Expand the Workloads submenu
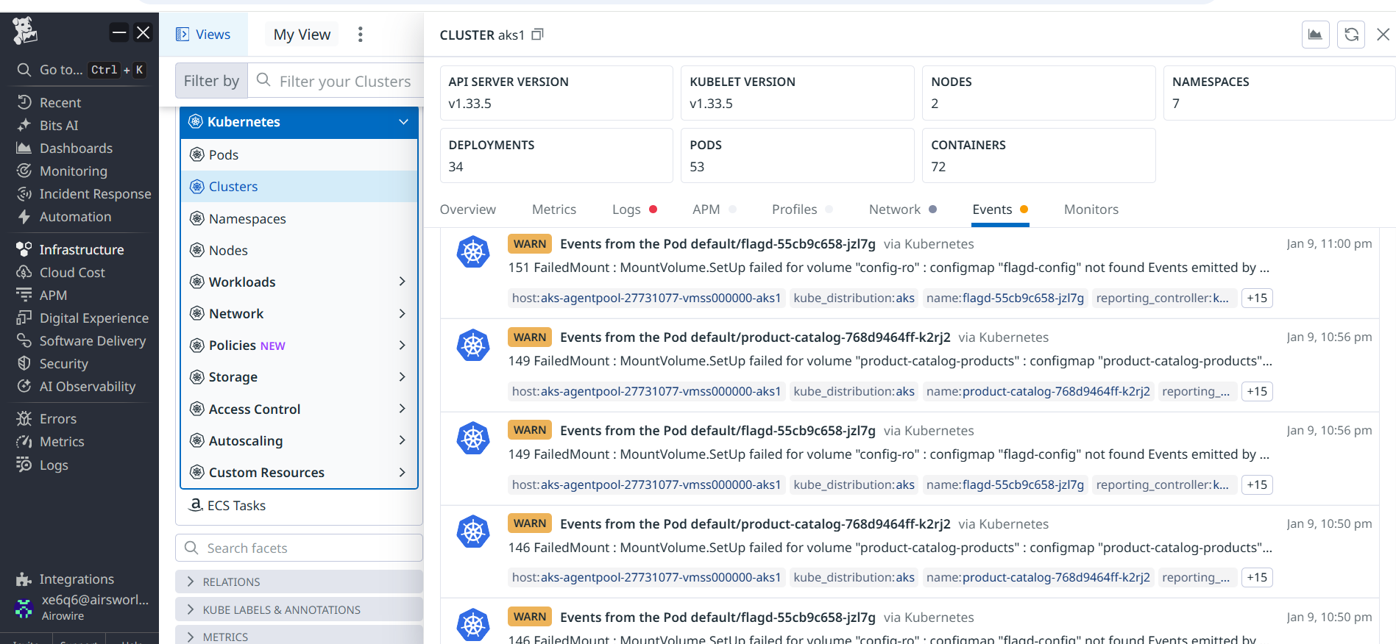The width and height of the screenshot is (1396, 644). [402, 282]
